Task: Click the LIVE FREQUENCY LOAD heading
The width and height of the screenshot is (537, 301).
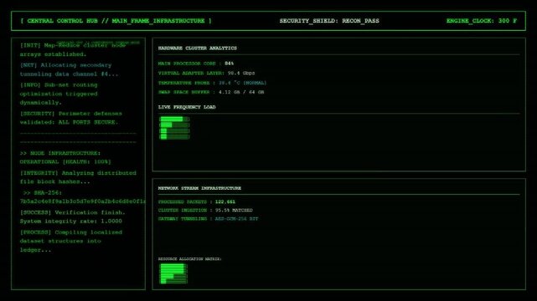Action: tap(187, 107)
